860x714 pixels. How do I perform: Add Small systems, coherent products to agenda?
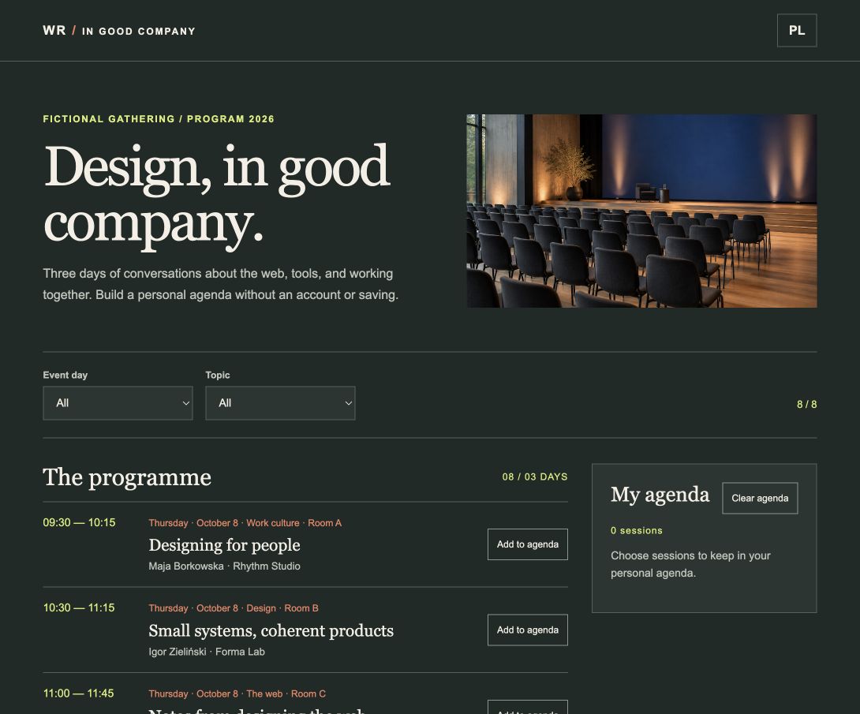(x=528, y=630)
